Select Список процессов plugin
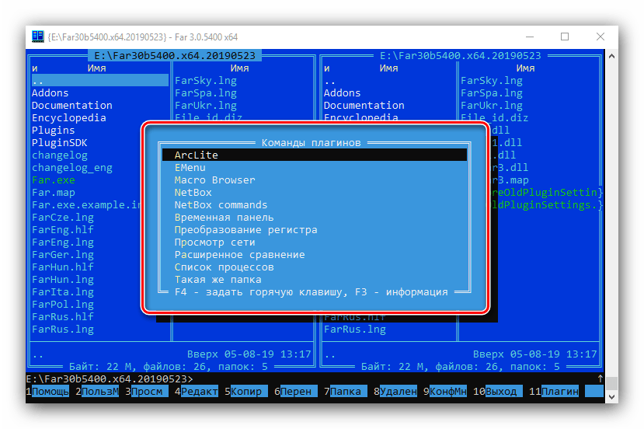644x429 pixels. 315,267
